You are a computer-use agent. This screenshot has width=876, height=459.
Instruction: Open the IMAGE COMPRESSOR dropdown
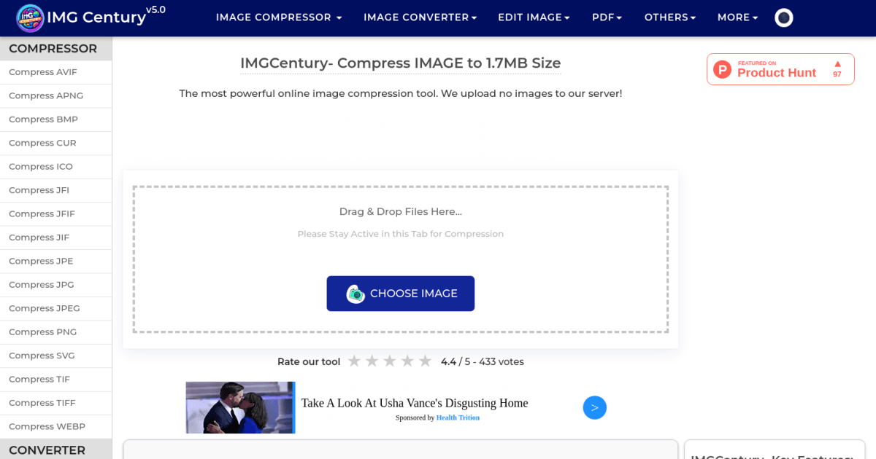[x=279, y=17]
